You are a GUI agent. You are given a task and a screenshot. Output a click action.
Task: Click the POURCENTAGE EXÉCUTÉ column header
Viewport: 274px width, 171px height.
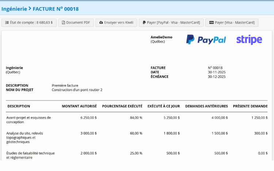tap(122, 106)
